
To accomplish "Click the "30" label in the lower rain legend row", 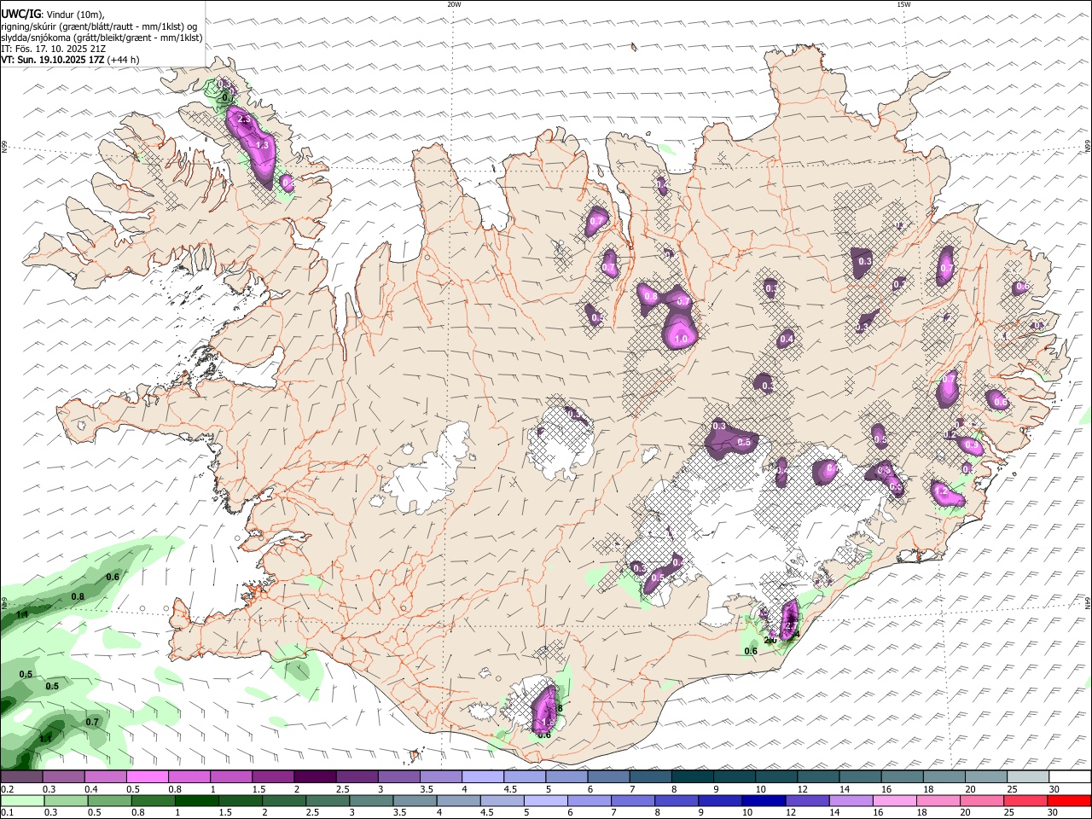I will 1054,813.
